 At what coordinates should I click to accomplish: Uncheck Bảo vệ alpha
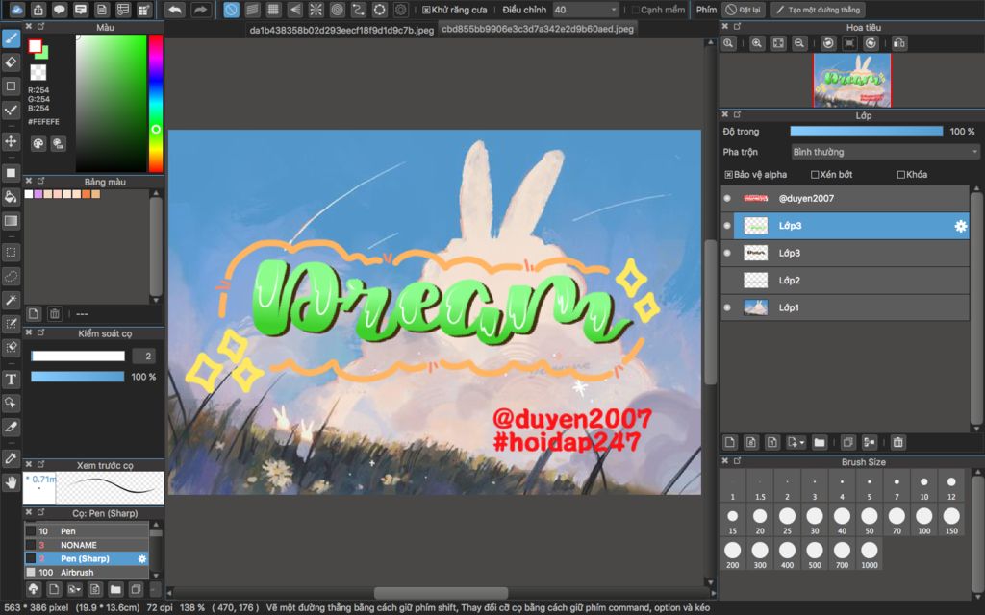pyautogui.click(x=729, y=175)
